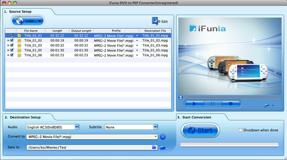
Task: Stop the preview playback
Action: (x=231, y=104)
